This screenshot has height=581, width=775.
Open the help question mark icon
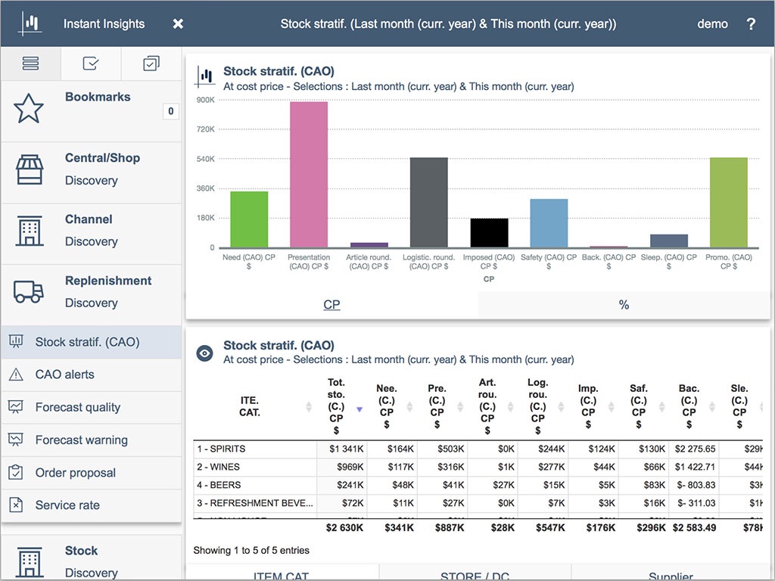[751, 24]
